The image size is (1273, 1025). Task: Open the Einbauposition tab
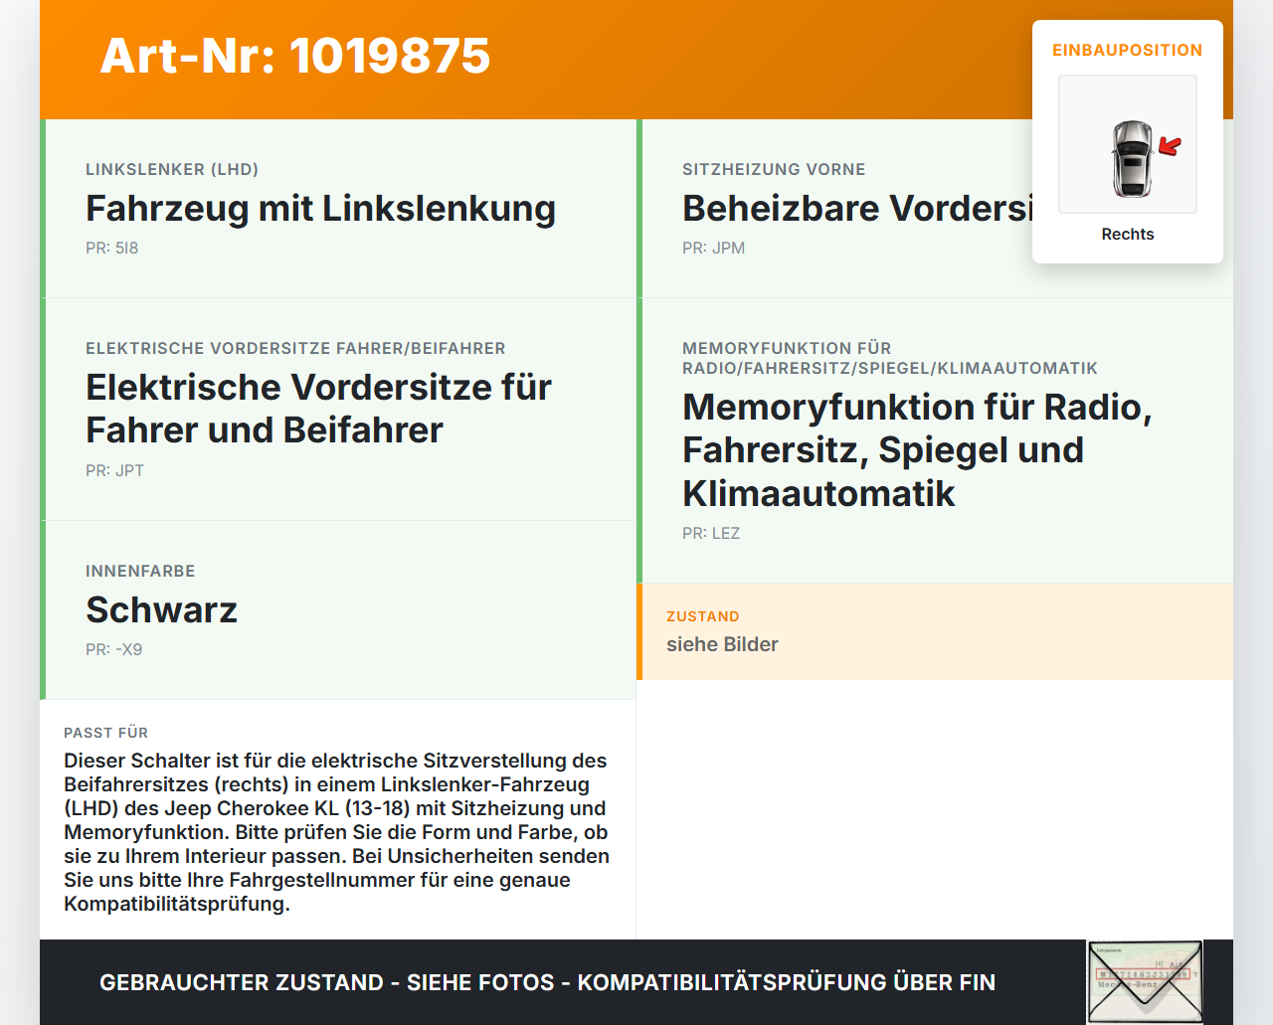pyautogui.click(x=1128, y=50)
